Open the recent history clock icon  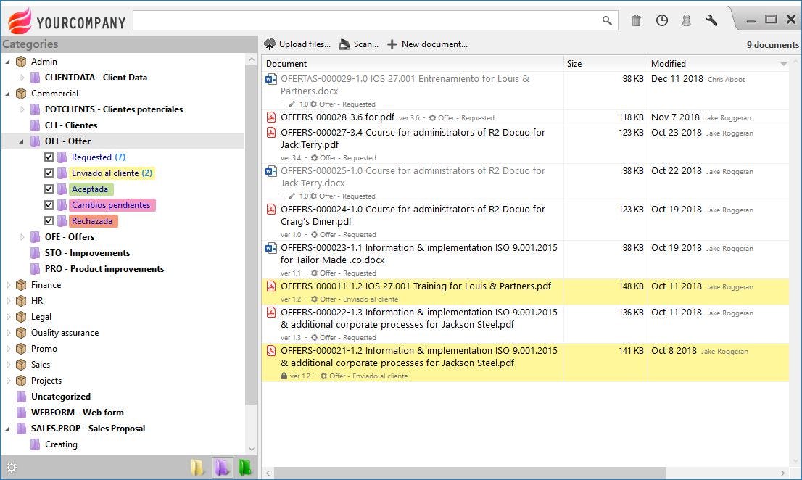tap(661, 20)
